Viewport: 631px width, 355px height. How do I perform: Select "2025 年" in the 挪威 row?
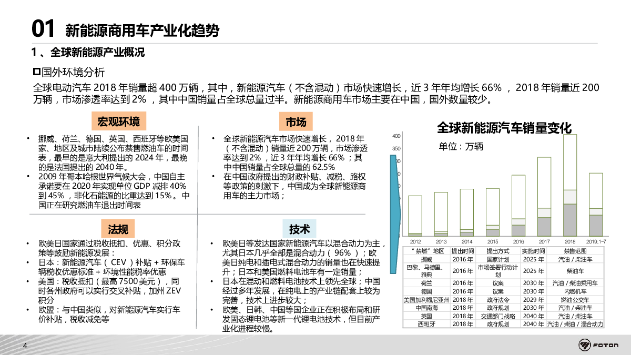(533, 259)
